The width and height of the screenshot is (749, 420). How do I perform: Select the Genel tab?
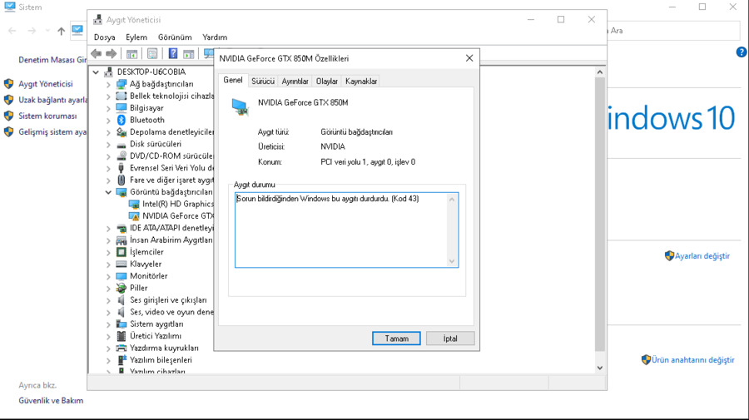pyautogui.click(x=233, y=80)
